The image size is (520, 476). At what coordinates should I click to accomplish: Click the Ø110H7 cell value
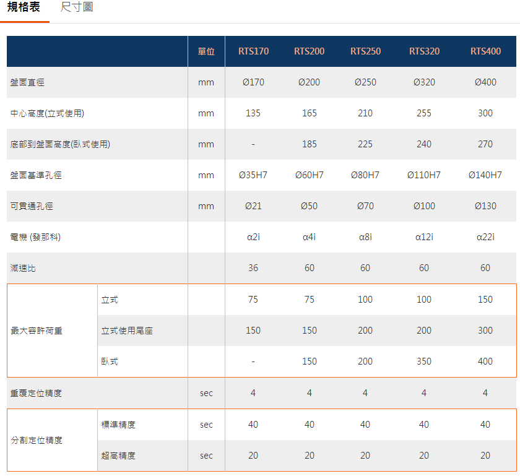(424, 175)
